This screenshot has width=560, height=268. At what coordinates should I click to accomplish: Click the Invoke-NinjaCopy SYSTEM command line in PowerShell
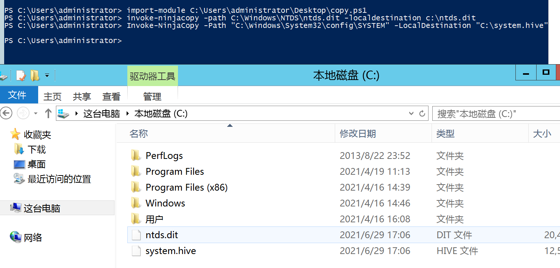coord(276,25)
